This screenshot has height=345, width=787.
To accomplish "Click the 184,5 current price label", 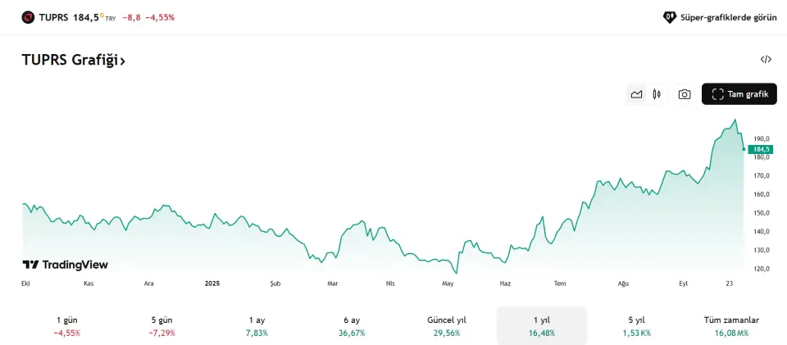I will (x=761, y=149).
